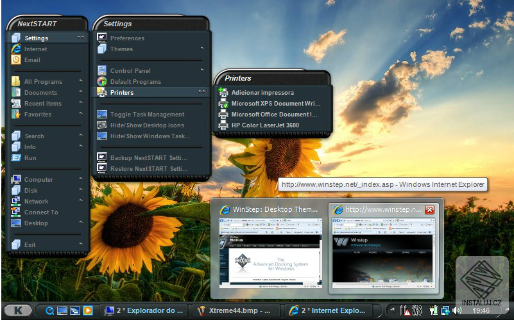
Task: Expand the Recent Items submenu arrow
Action: coord(81,102)
